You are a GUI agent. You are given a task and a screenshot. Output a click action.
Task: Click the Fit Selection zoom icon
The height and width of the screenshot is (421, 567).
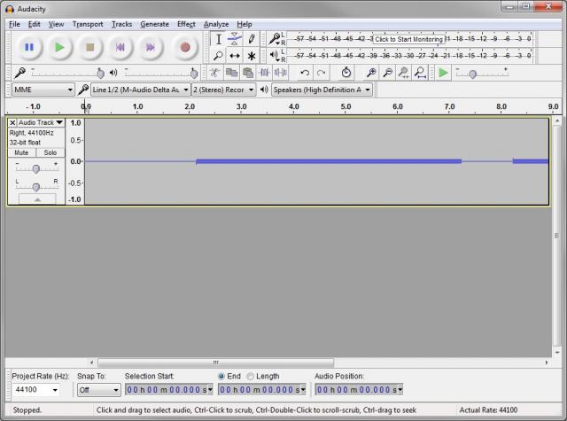(x=404, y=73)
